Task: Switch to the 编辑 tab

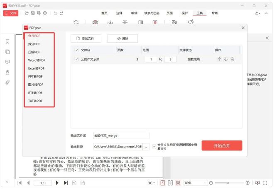Action: [134, 13]
